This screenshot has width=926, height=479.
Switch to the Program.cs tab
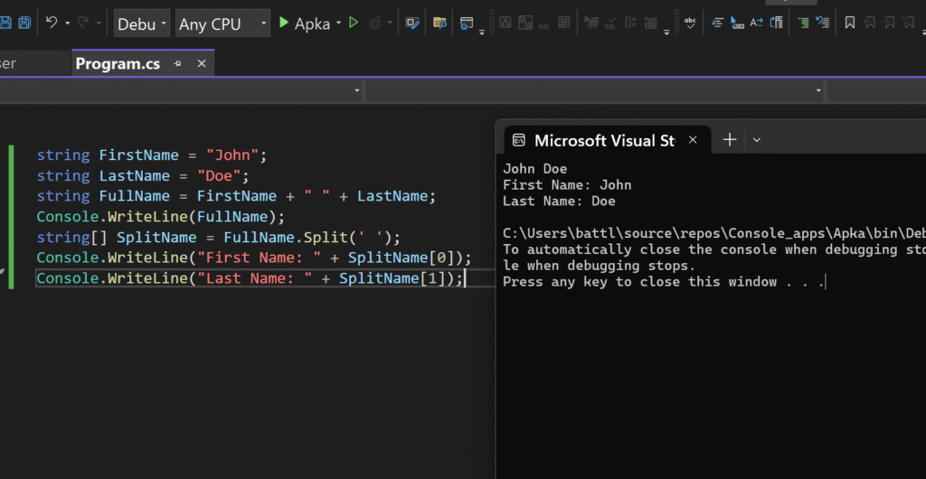[x=118, y=63]
